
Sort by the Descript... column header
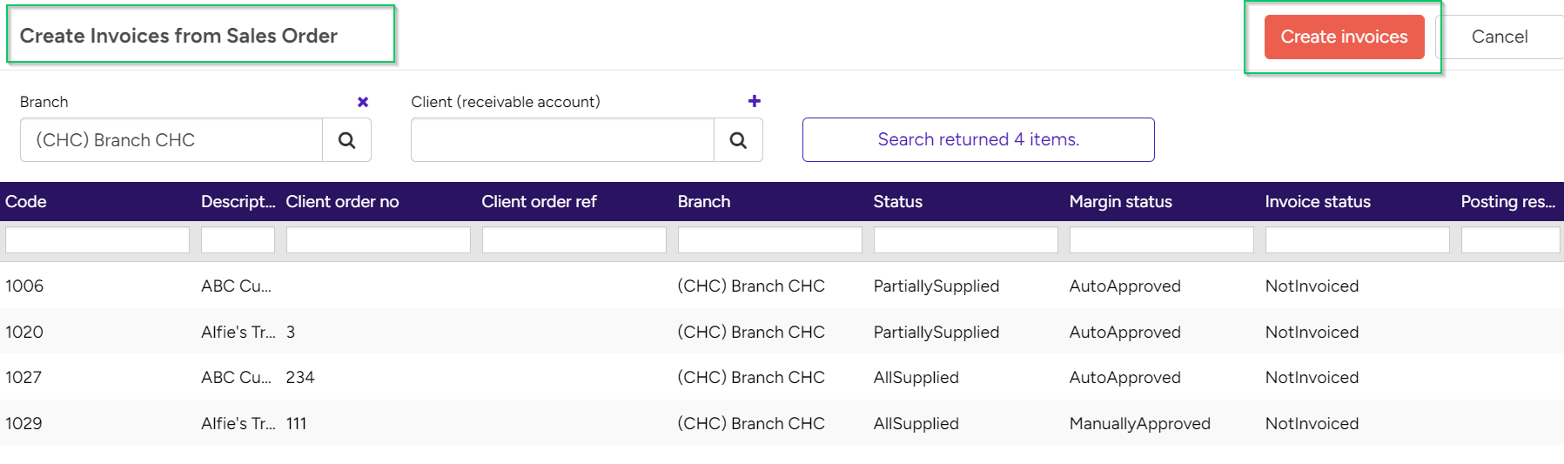pos(238,201)
